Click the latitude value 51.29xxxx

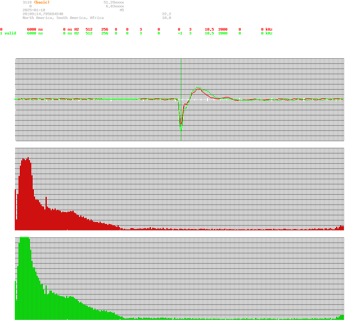click(113, 2)
